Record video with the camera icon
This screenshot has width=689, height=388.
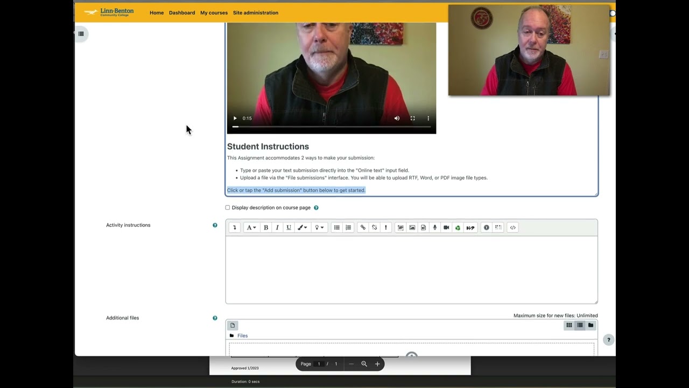click(446, 227)
